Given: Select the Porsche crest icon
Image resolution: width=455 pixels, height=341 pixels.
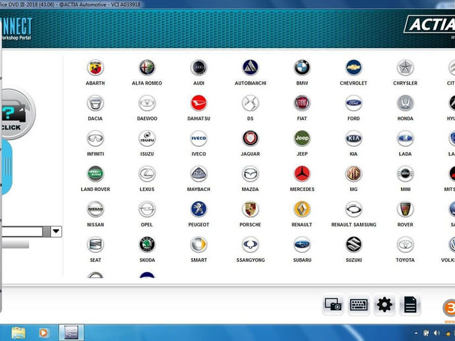Looking at the screenshot, I should (250, 209).
